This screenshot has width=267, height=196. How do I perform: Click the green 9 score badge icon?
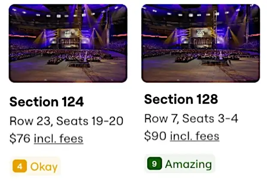[155, 163]
